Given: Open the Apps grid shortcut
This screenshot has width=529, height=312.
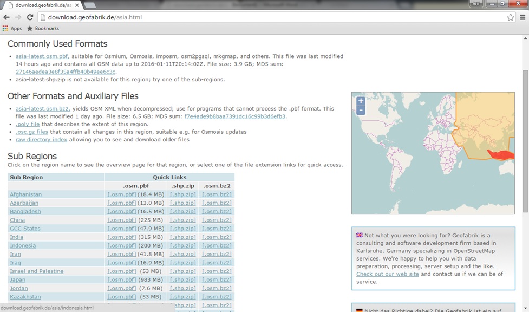Looking at the screenshot, I should click(x=8, y=28).
